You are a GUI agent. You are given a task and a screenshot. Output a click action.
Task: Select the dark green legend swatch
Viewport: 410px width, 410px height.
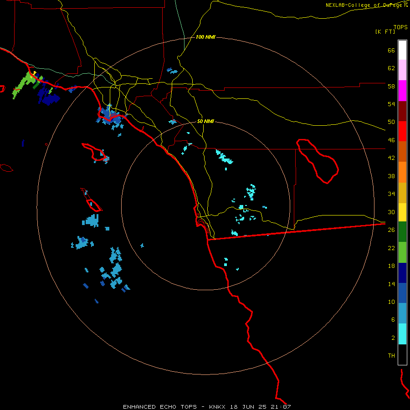tap(402, 232)
